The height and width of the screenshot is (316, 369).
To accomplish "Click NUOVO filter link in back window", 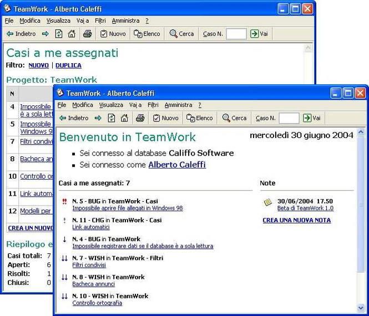I will (39, 65).
